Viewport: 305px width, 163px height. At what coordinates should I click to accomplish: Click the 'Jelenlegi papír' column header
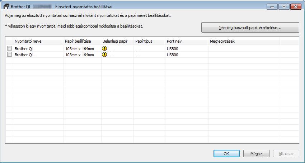(117, 41)
